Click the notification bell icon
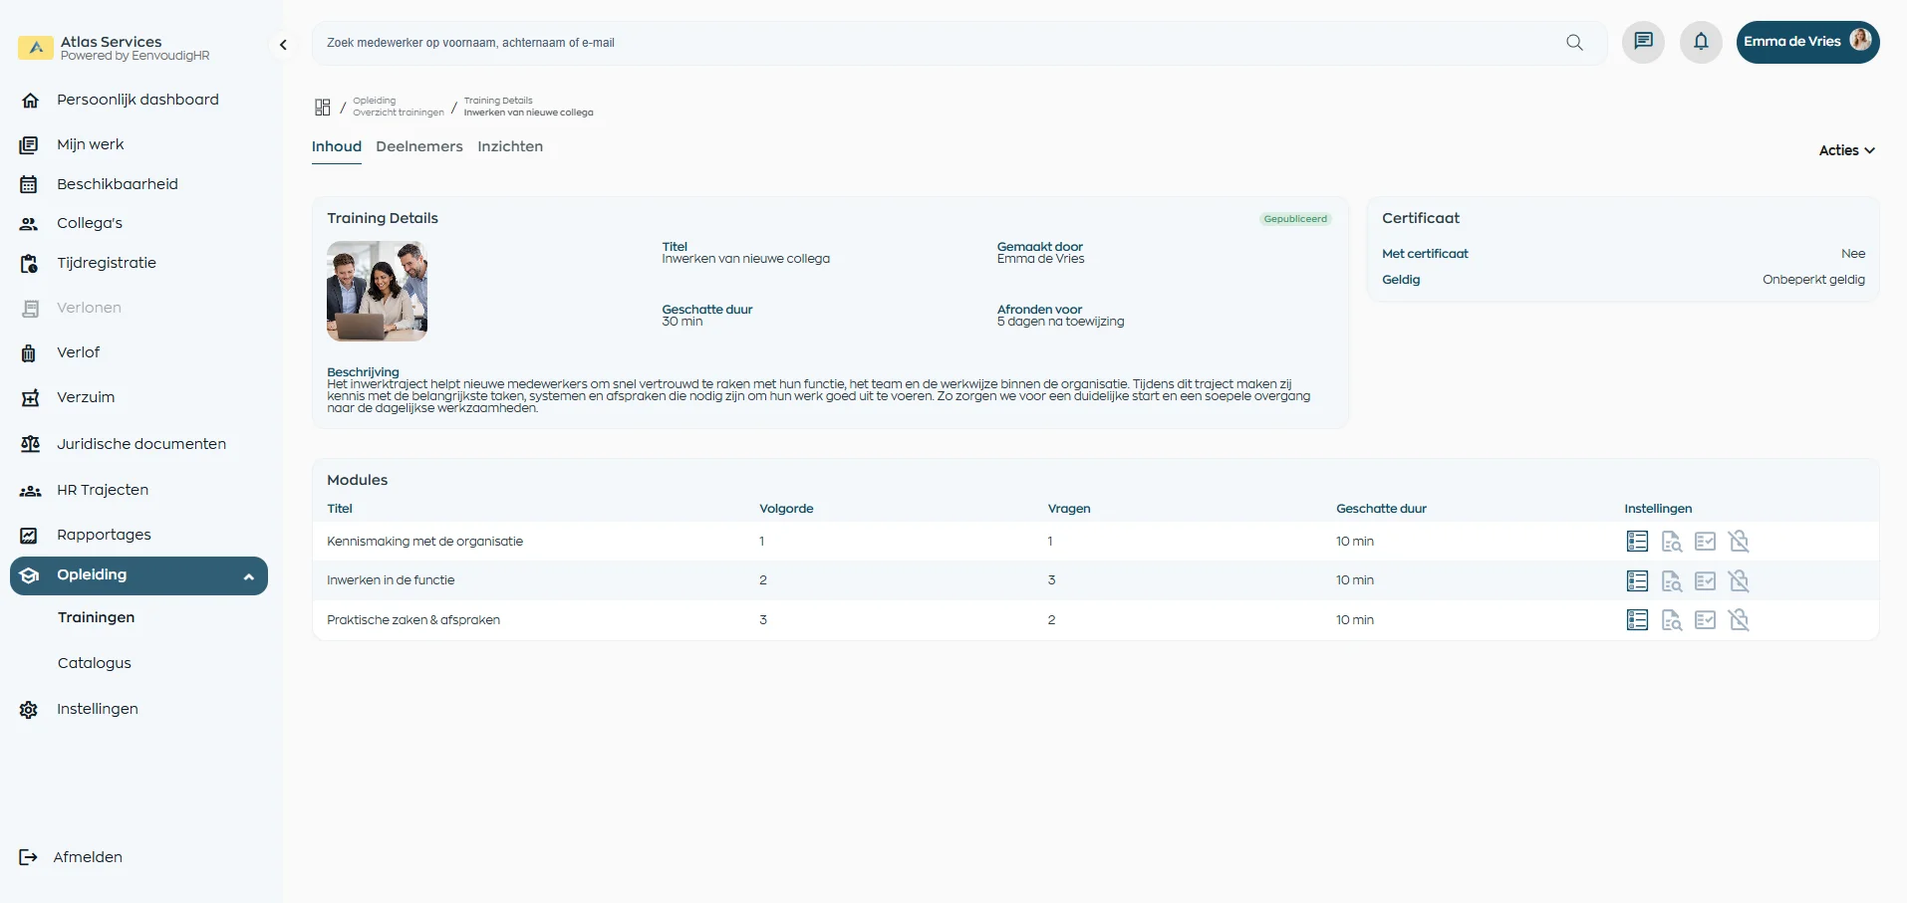 [x=1701, y=42]
